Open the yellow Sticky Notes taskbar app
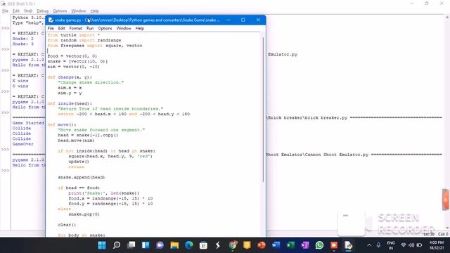 click(247, 245)
